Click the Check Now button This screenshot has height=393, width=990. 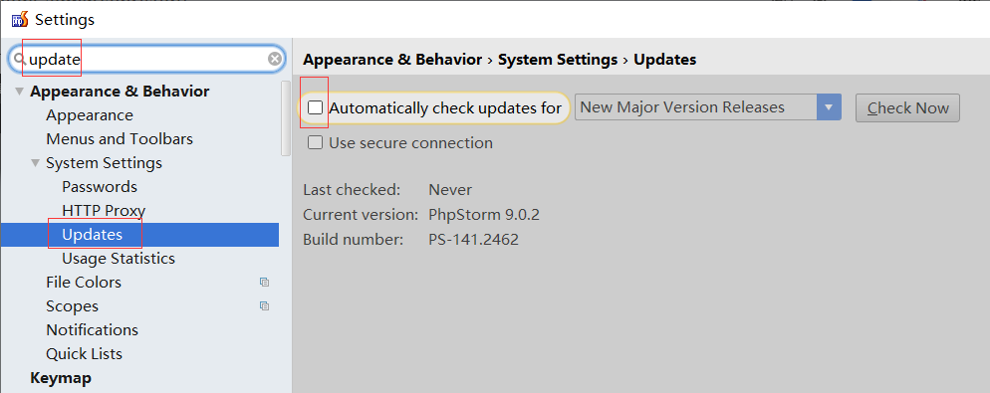907,107
